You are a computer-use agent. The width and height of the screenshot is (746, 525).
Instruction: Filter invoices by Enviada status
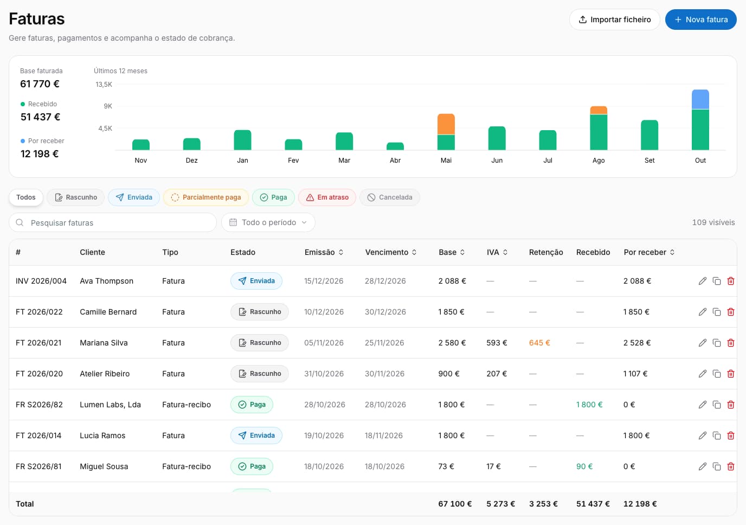click(134, 197)
